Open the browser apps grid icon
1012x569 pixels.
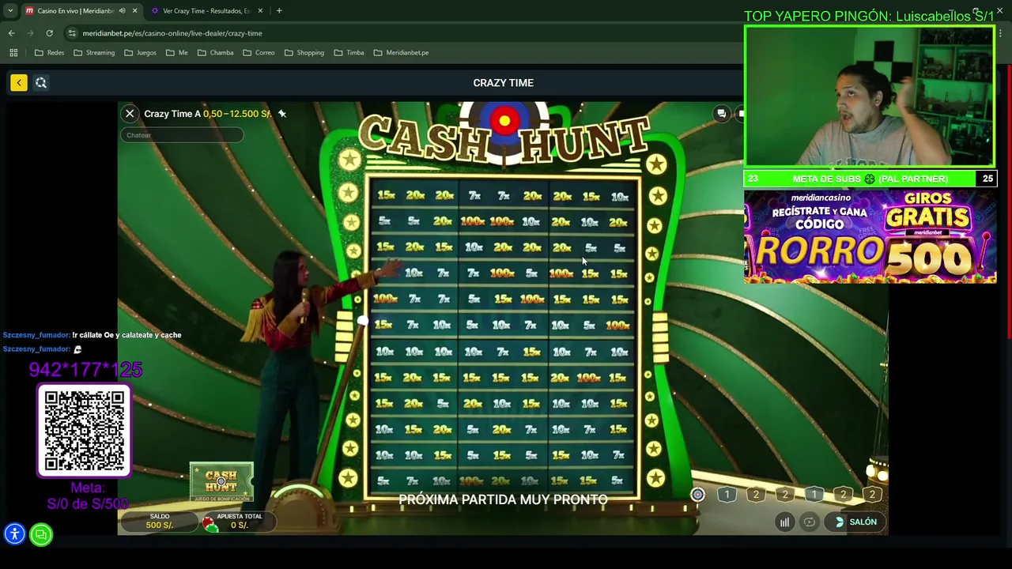pos(13,53)
